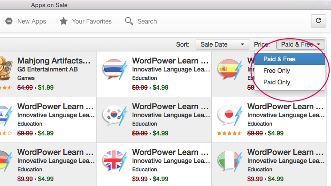The width and height of the screenshot is (331, 186).
Task: Click WordPower title beside Japanese flag
Action: point(286,107)
